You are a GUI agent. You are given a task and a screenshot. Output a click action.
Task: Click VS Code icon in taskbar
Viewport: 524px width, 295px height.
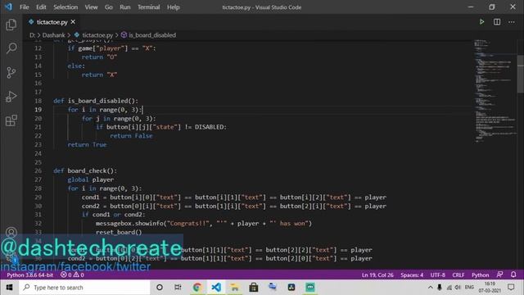click(x=216, y=288)
